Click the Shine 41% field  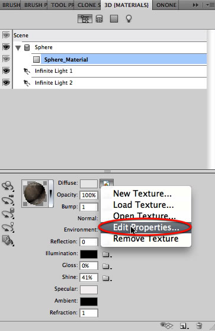click(x=89, y=277)
